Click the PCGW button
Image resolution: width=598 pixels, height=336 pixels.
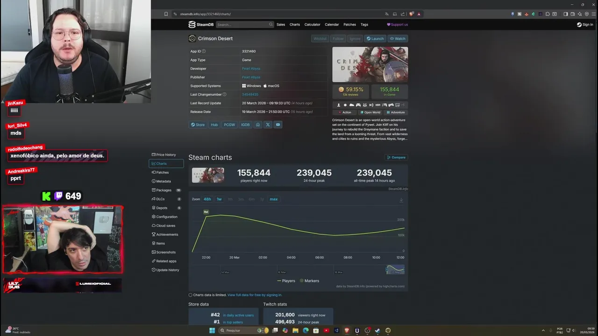(x=229, y=125)
